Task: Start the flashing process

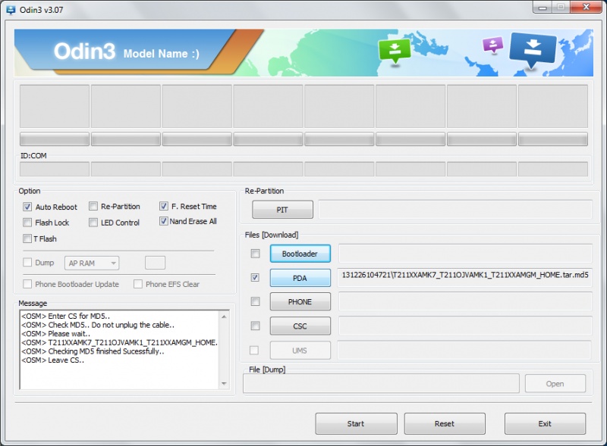Action: click(x=356, y=423)
